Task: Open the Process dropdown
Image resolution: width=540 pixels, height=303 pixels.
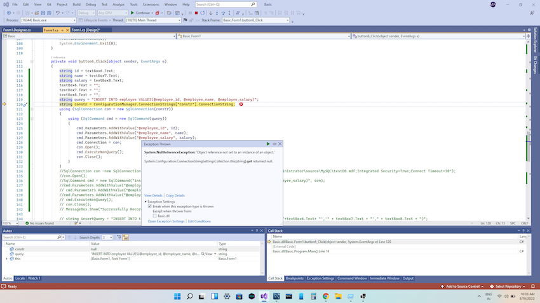Action: tap(48, 20)
